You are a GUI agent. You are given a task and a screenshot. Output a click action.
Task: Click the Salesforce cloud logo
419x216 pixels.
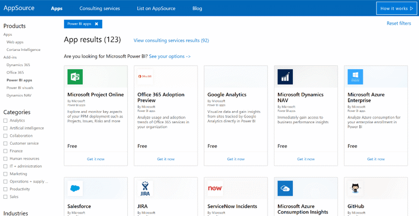75,188
